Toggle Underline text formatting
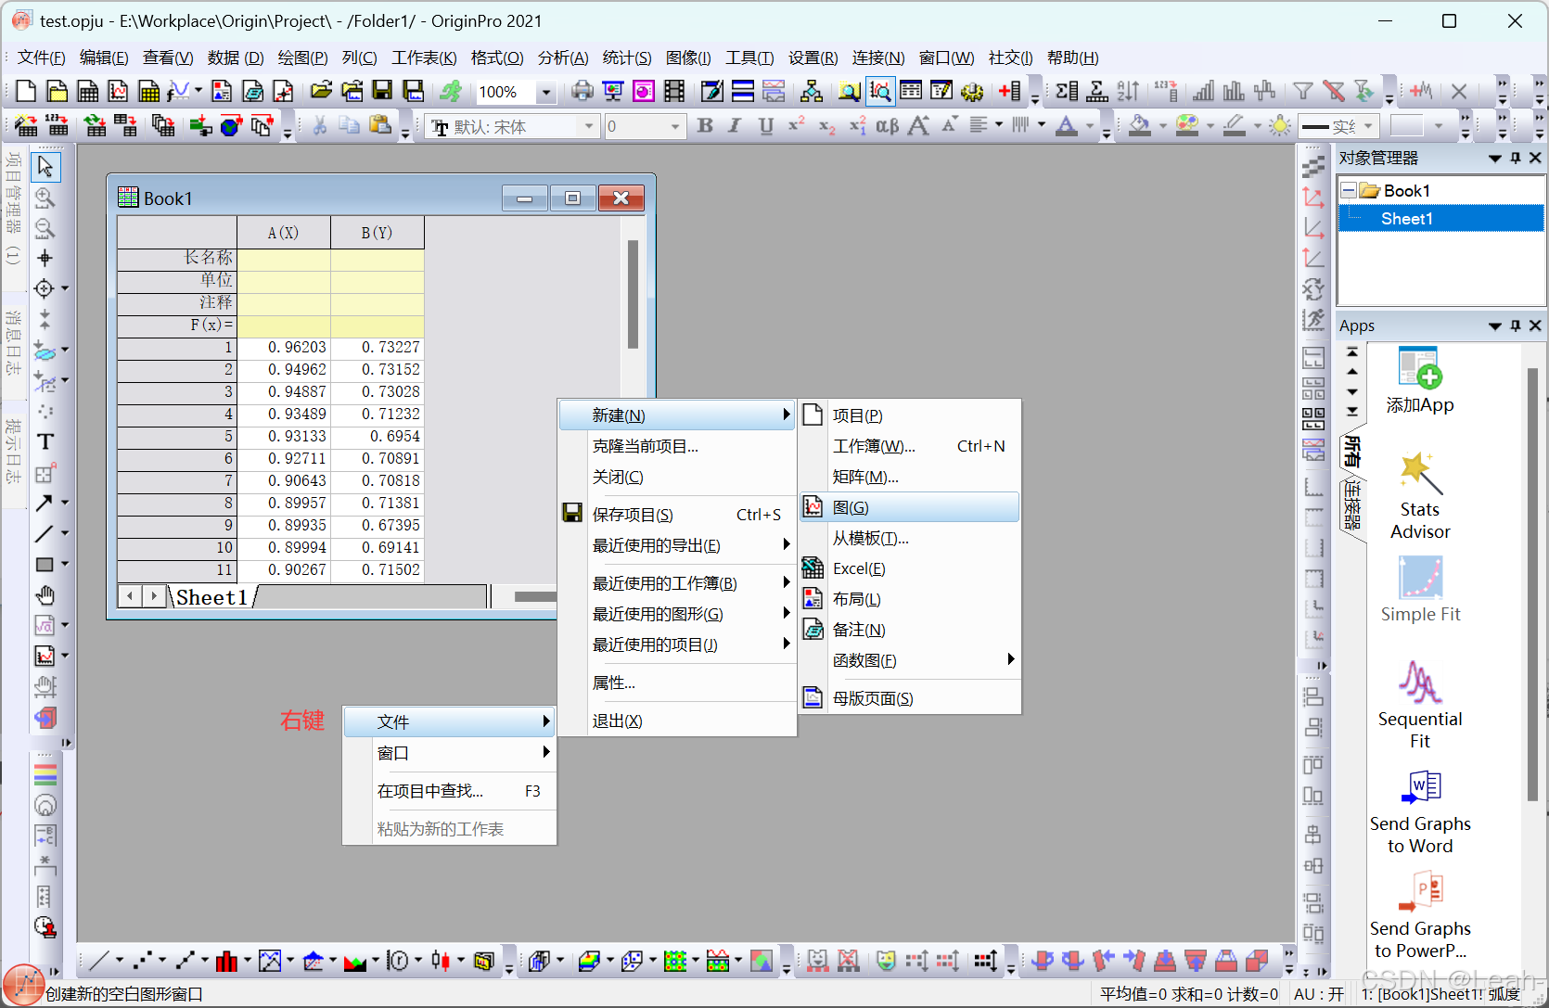The height and width of the screenshot is (1008, 1549). pyautogui.click(x=764, y=126)
